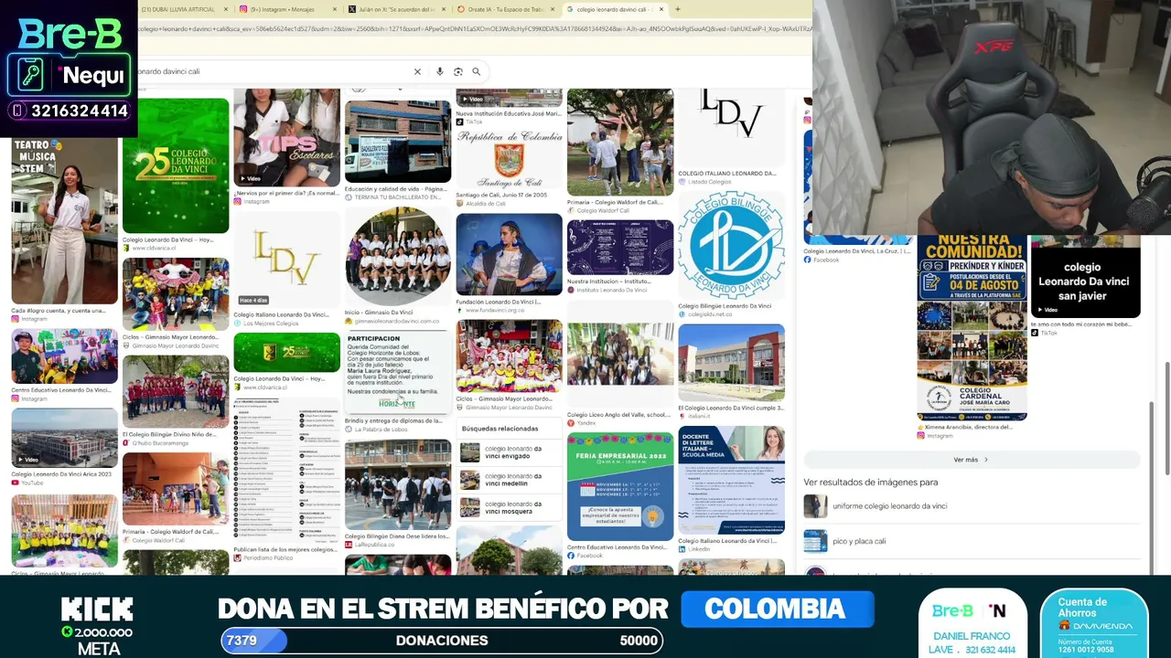Open the circular Gimnasio Da Vinci group photo

398,256
